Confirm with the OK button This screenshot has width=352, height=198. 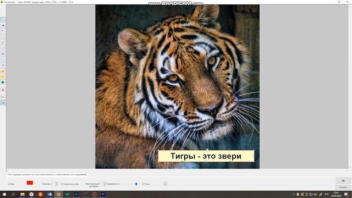tap(343, 180)
